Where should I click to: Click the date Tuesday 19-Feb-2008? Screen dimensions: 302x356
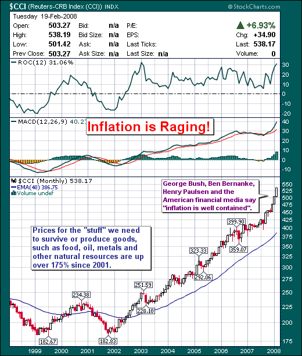(x=45, y=16)
